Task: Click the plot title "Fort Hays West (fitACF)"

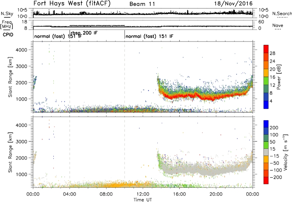Action: [x=72, y=4]
